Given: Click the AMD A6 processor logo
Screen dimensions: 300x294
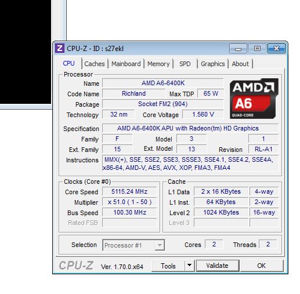Looking at the screenshot, I should (254, 99).
